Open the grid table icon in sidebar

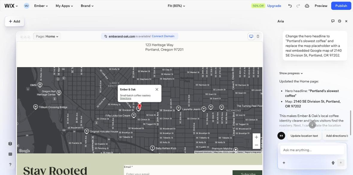[x=10, y=154]
